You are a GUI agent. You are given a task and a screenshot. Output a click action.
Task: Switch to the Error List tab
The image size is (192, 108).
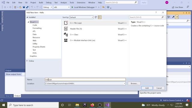point(9,96)
